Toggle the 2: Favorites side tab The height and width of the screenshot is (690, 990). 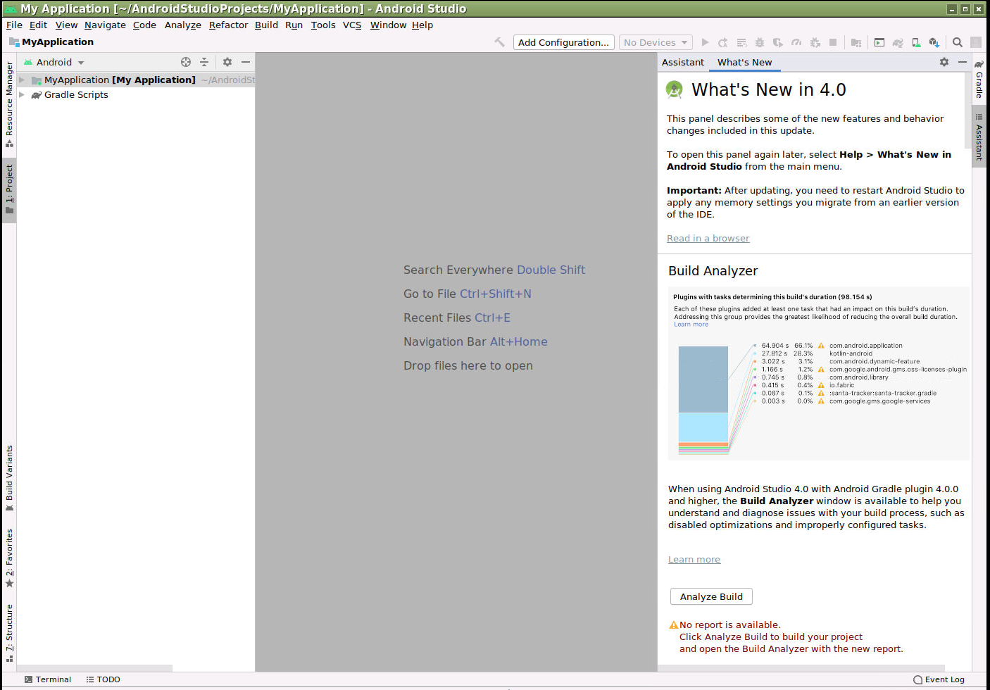click(9, 557)
